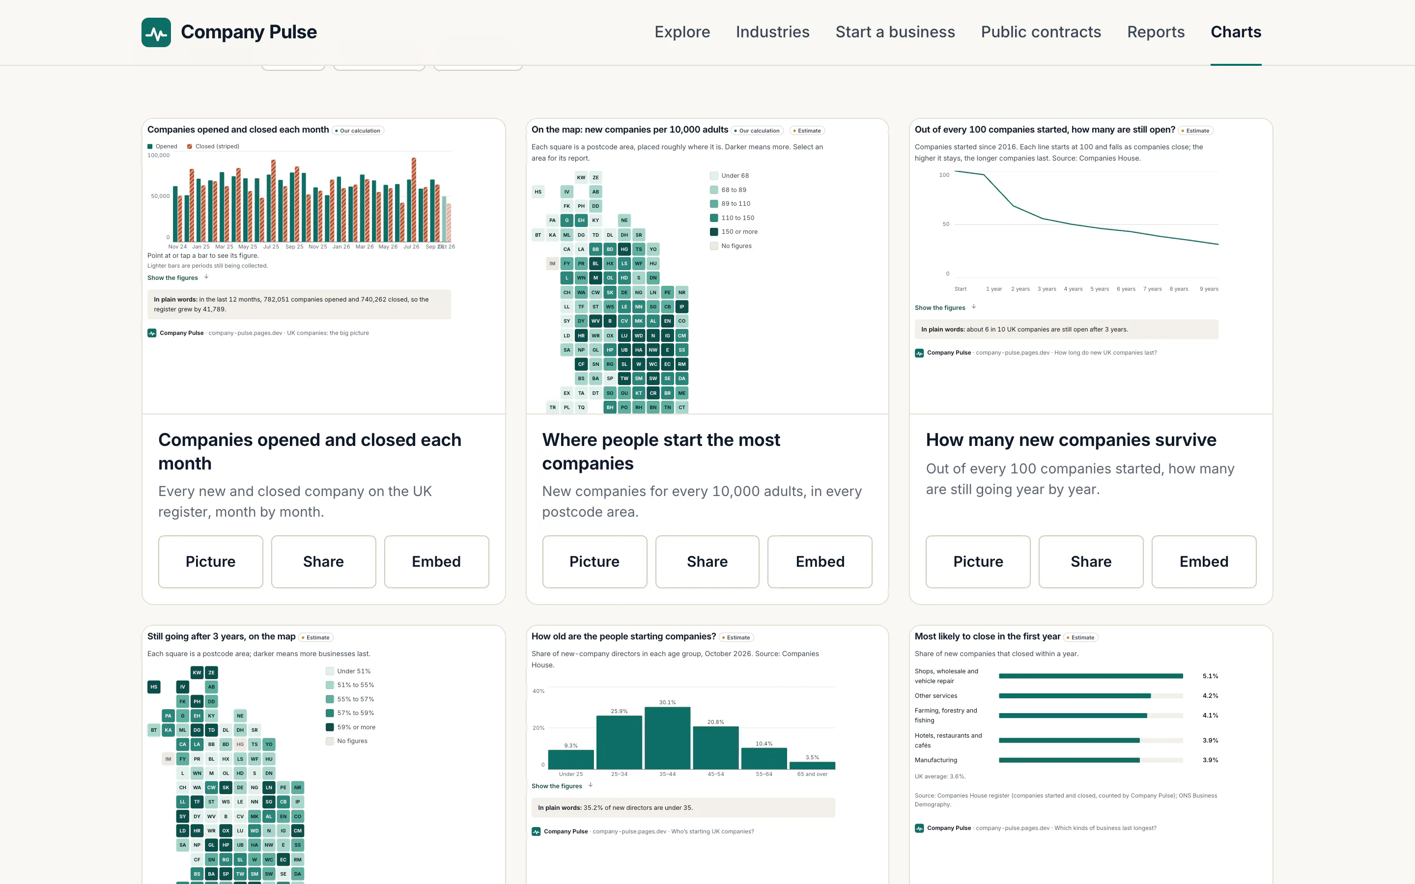Click Estimate badge on survival chart title
The width and height of the screenshot is (1415, 884).
pos(1196,130)
